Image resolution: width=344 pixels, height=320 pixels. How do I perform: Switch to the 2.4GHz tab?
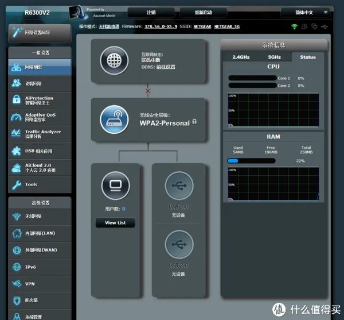coord(241,57)
